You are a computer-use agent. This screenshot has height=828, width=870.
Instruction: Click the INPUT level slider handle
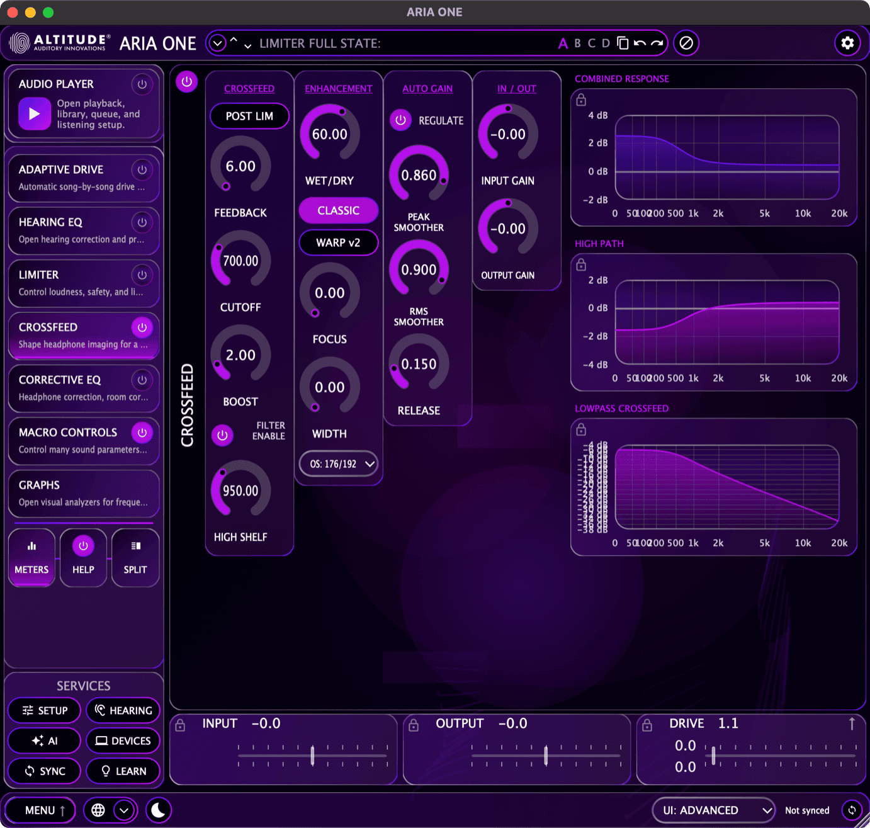tap(313, 756)
